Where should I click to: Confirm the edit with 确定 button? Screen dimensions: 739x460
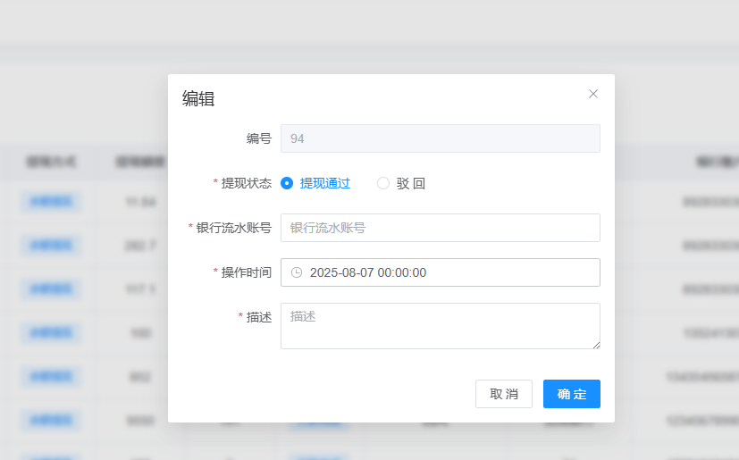point(571,394)
